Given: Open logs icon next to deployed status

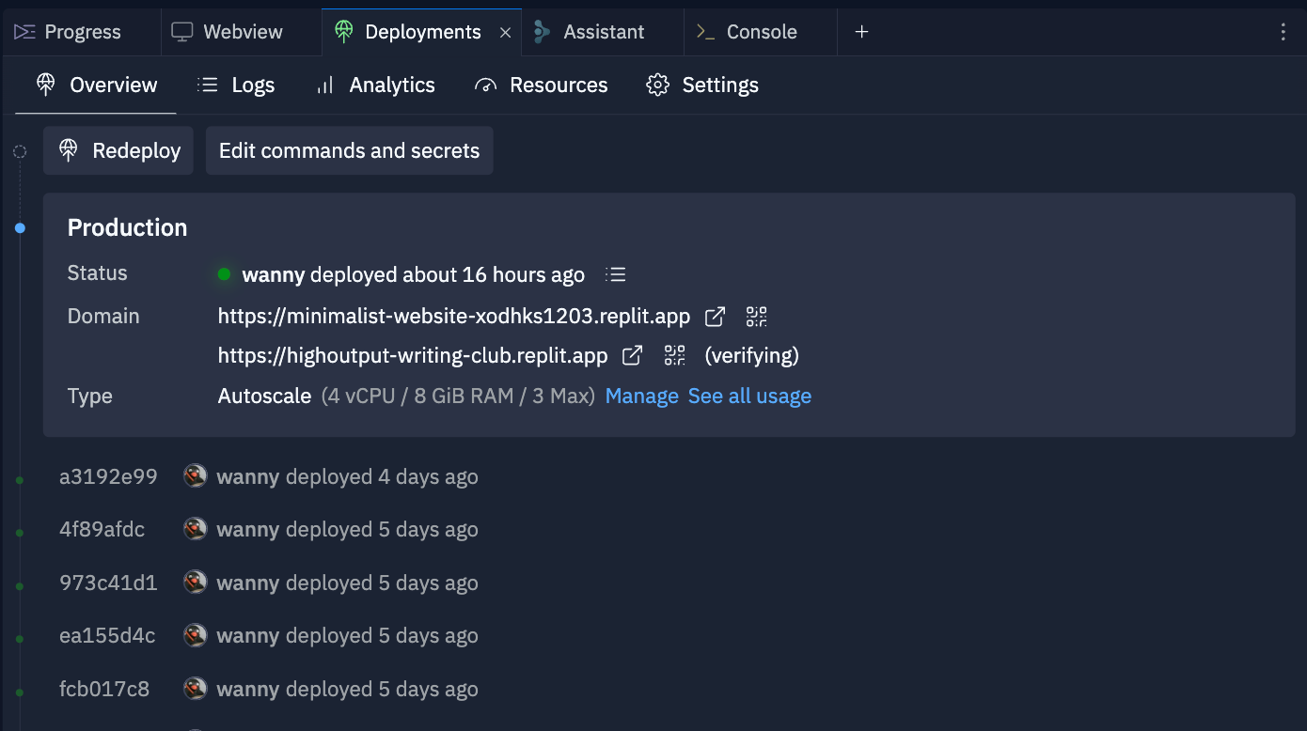Looking at the screenshot, I should tap(616, 274).
